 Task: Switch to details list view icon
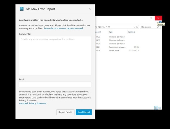click(156, 108)
